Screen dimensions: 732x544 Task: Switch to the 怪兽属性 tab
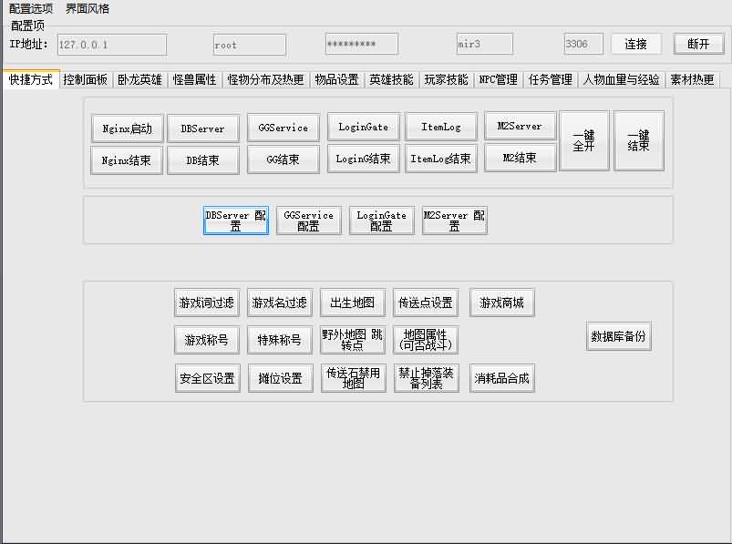click(x=197, y=79)
